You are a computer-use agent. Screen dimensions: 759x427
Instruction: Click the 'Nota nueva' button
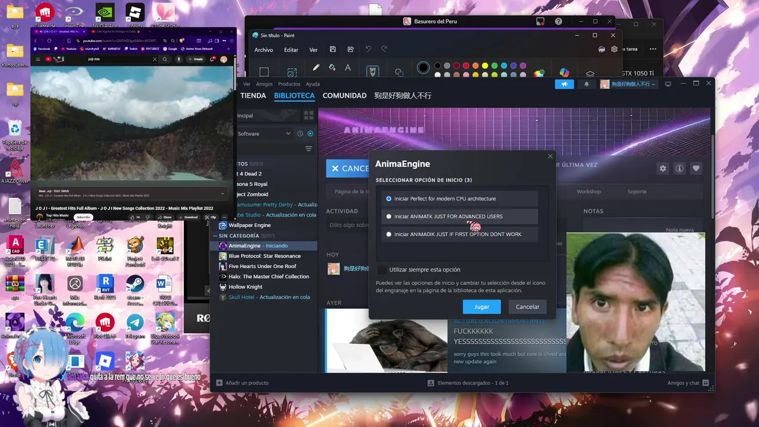click(680, 230)
